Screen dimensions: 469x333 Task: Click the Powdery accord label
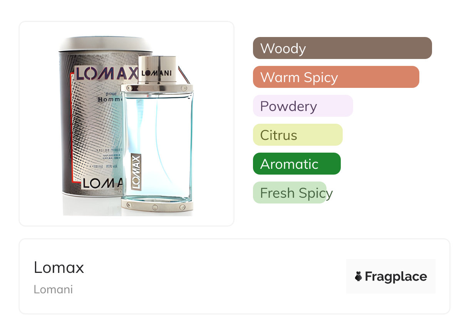288,106
